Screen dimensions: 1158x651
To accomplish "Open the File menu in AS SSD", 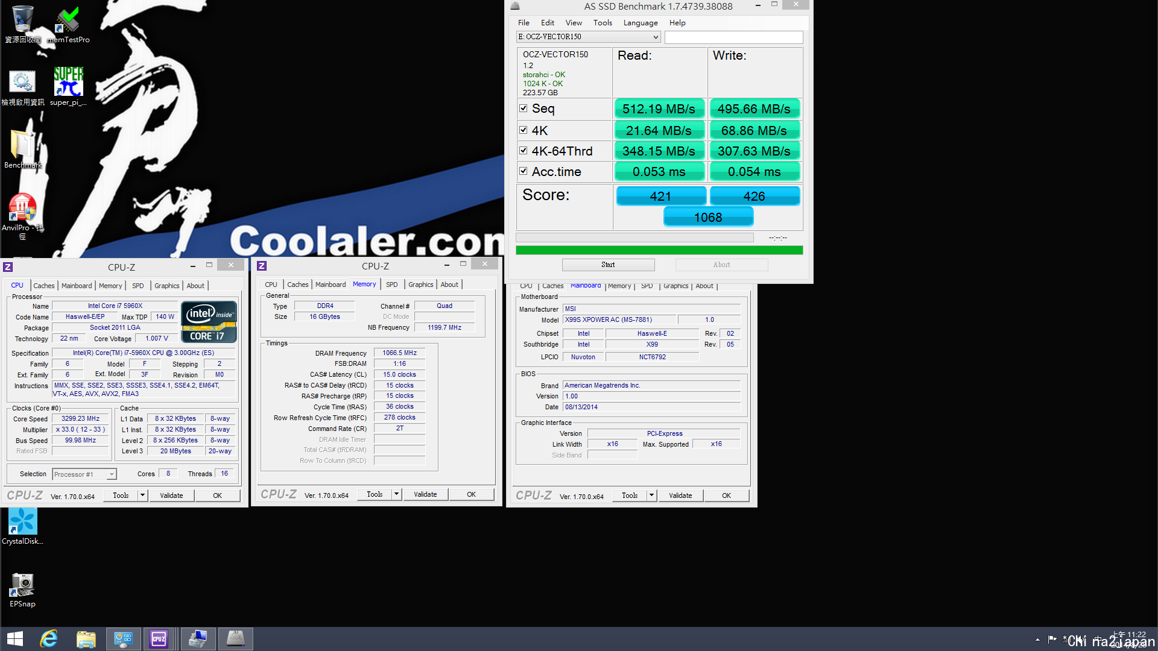I will [x=524, y=23].
